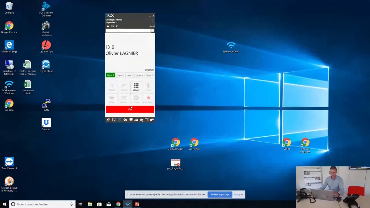The image size is (370, 208).
Task: Select the 3CXPhone for Windows desktop icon
Action: [x=9, y=88]
